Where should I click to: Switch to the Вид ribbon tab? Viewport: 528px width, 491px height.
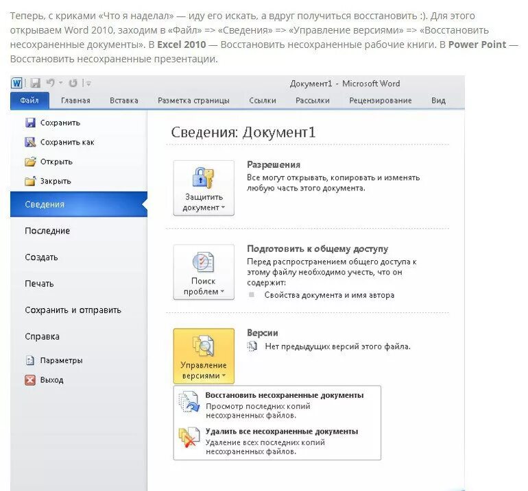pyautogui.click(x=438, y=101)
